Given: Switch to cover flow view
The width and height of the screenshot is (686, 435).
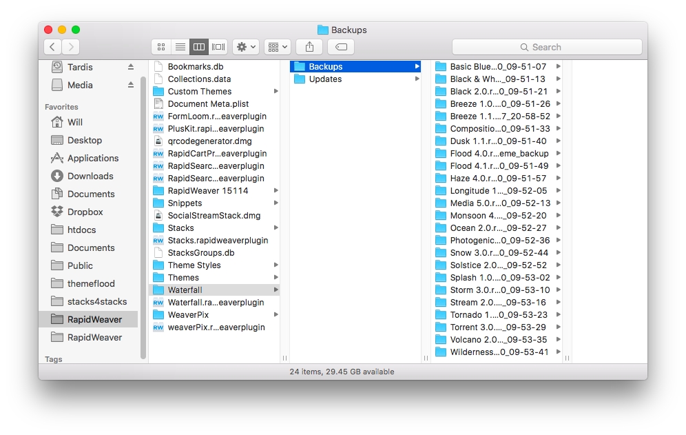Looking at the screenshot, I should [x=218, y=47].
